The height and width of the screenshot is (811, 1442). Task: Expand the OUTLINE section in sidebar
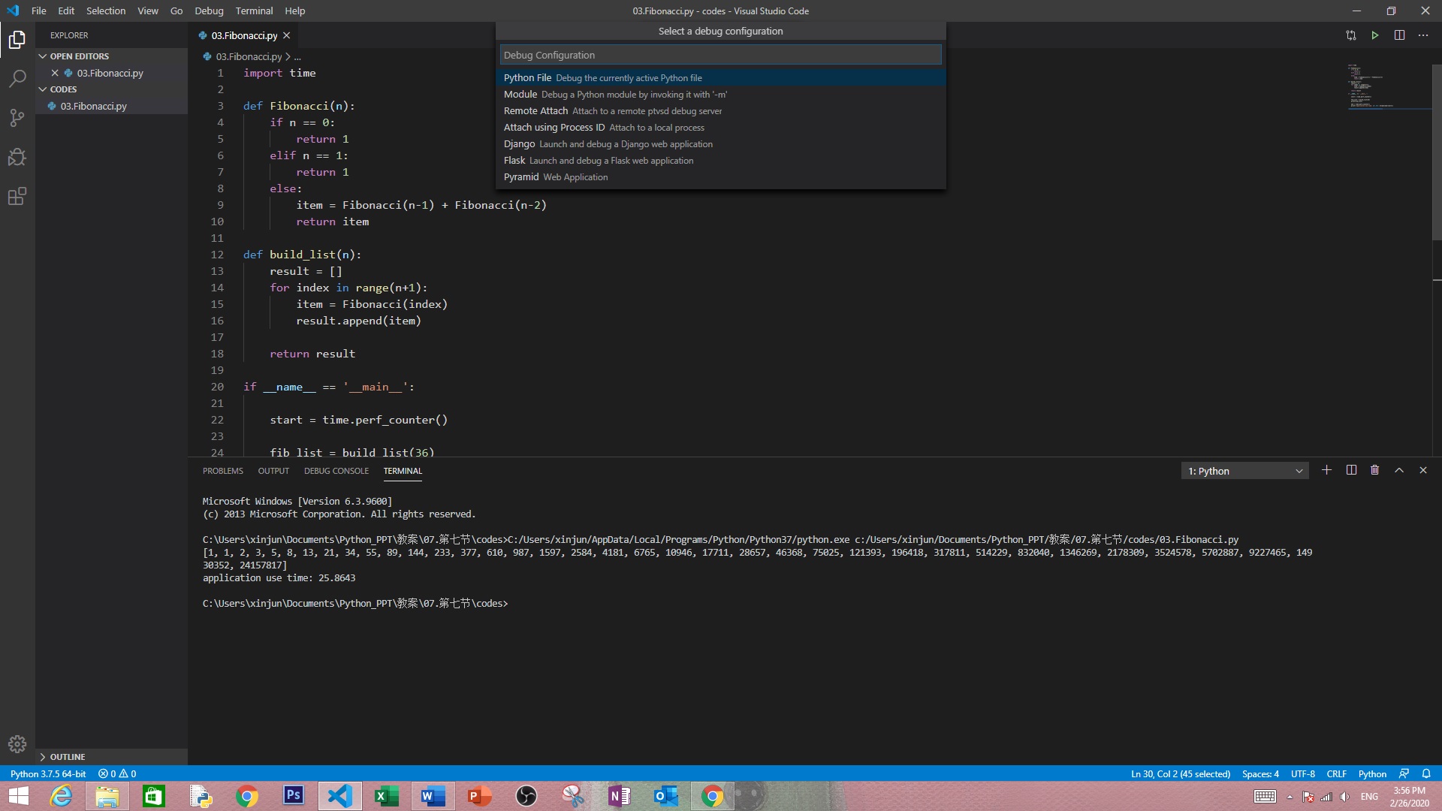coord(68,756)
